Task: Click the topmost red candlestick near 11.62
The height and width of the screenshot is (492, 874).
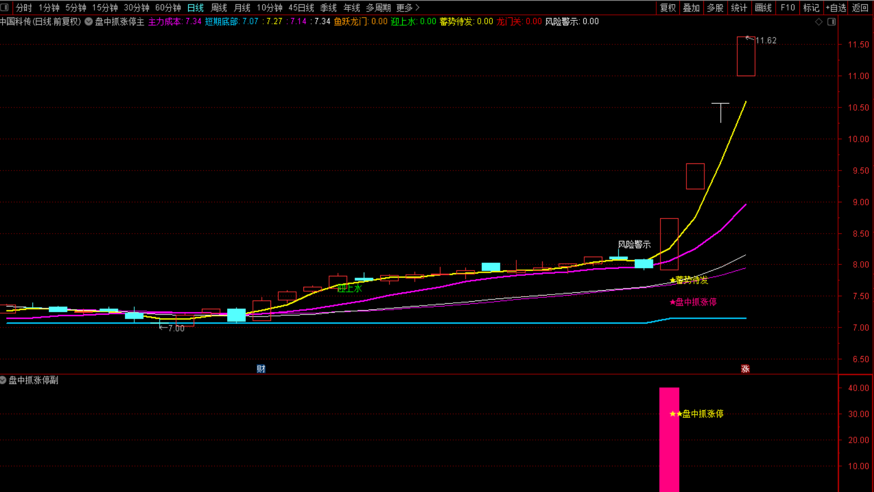Action: (x=746, y=56)
